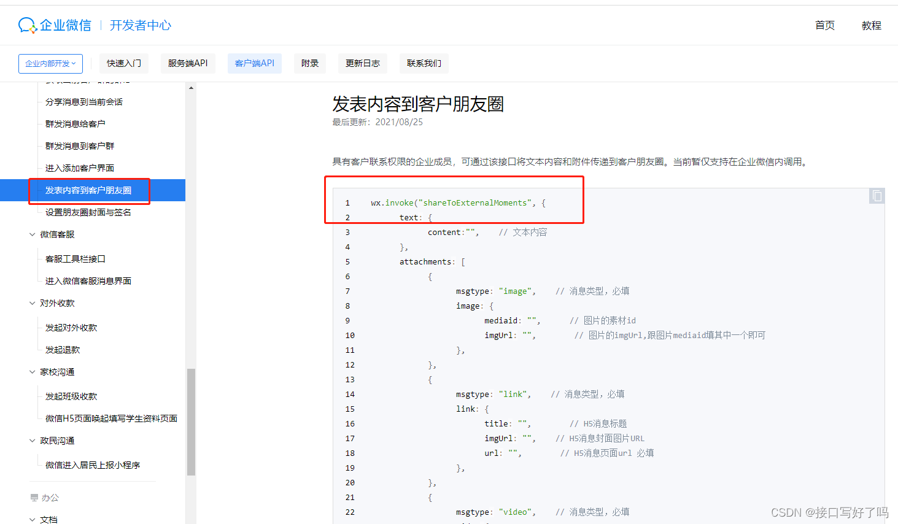The height and width of the screenshot is (524, 898).
Task: Click msgtype: "video" in the code
Action: coord(496,512)
